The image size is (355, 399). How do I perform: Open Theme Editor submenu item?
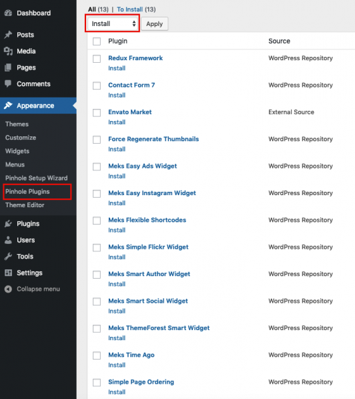(25, 205)
